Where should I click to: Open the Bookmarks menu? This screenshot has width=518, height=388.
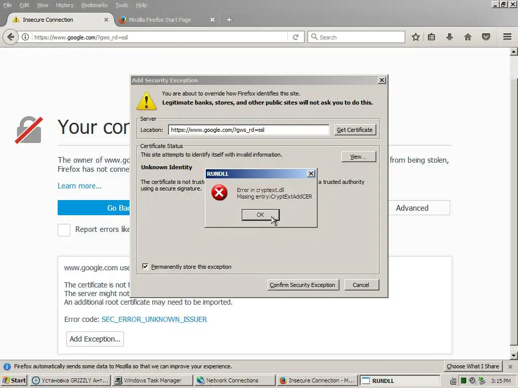point(95,5)
